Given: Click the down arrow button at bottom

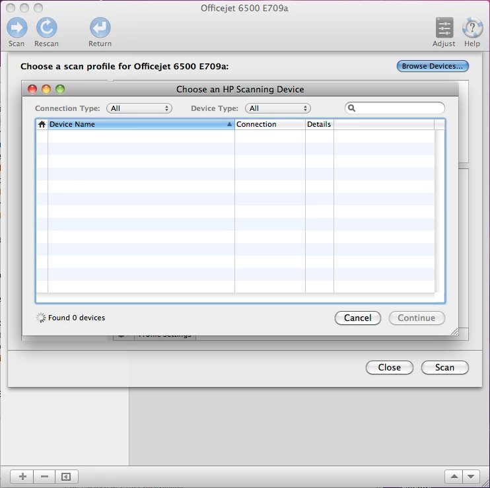Looking at the screenshot, I should pyautogui.click(x=471, y=477).
